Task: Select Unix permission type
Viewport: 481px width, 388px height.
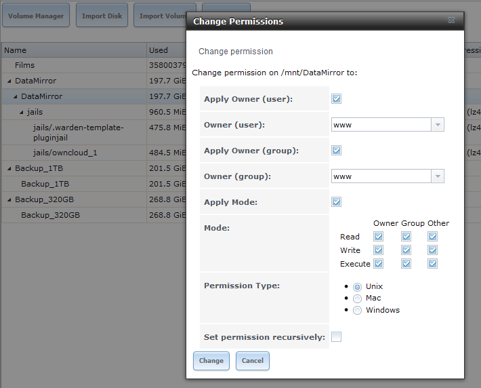Action: [x=357, y=287]
